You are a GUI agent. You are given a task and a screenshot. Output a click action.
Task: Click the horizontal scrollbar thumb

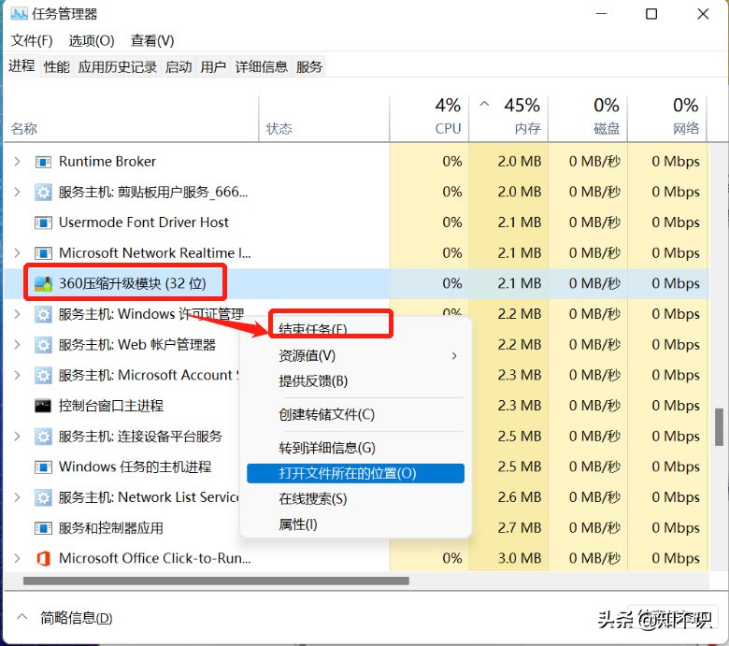[x=216, y=581]
